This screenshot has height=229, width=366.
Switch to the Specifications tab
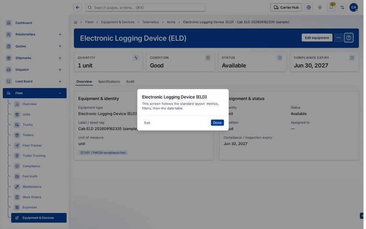tap(109, 82)
